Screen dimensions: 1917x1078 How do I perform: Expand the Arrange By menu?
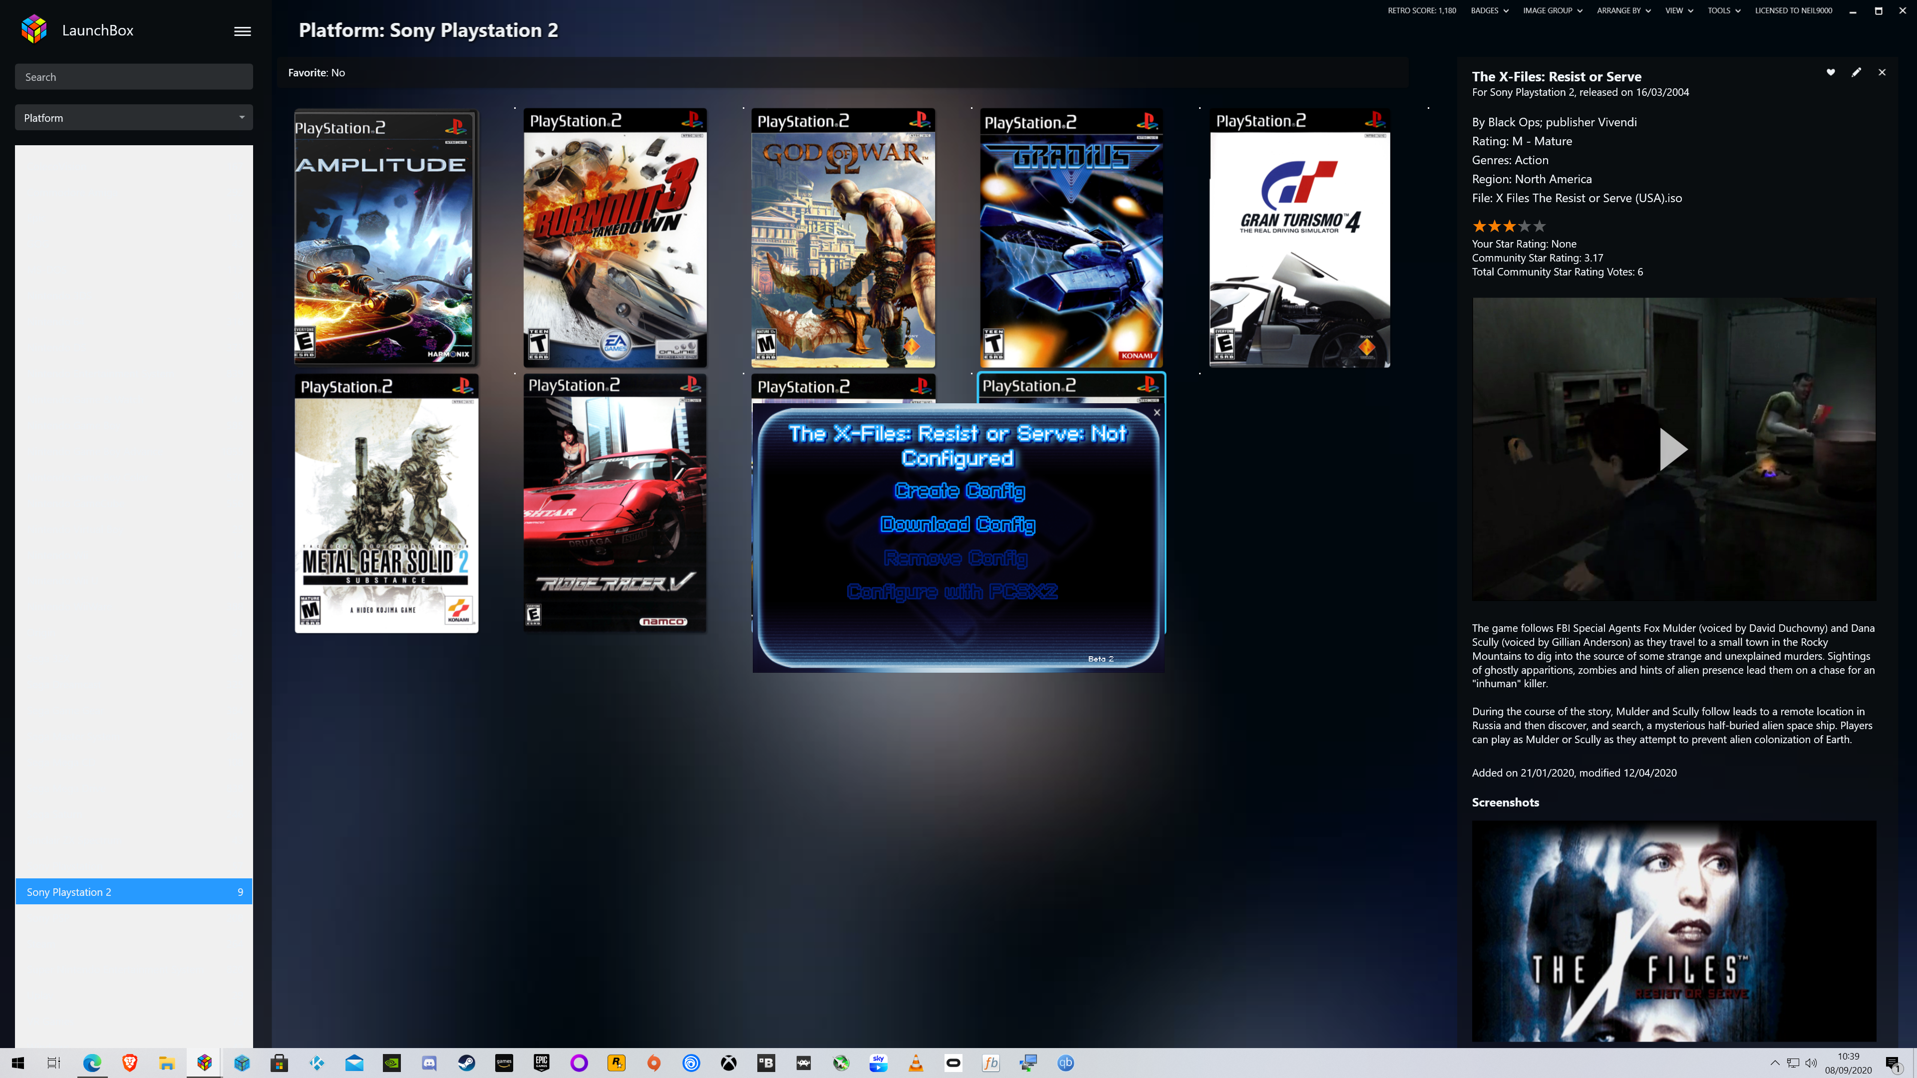coord(1624,10)
